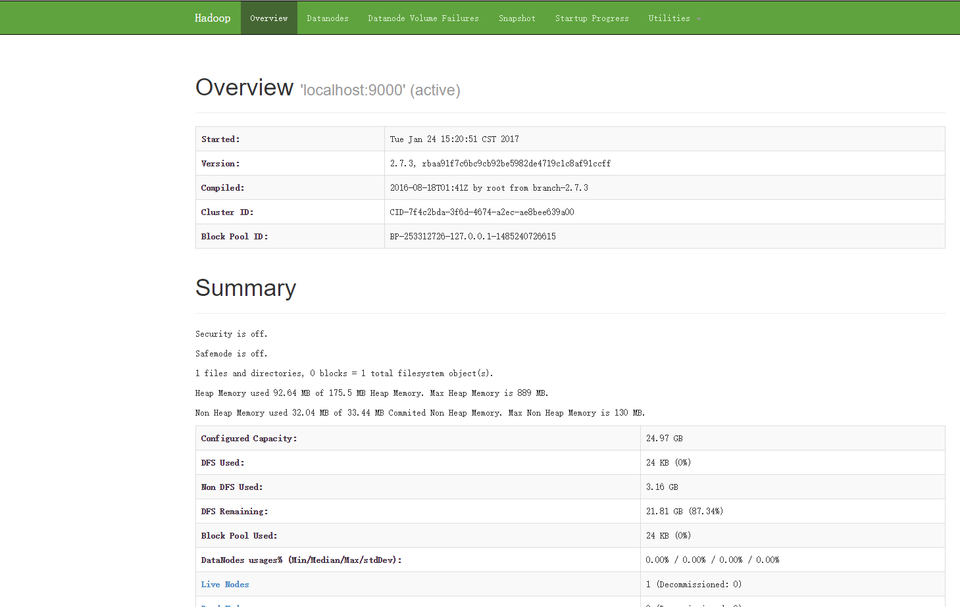Select the Cluster ID value

pyautogui.click(x=482, y=212)
